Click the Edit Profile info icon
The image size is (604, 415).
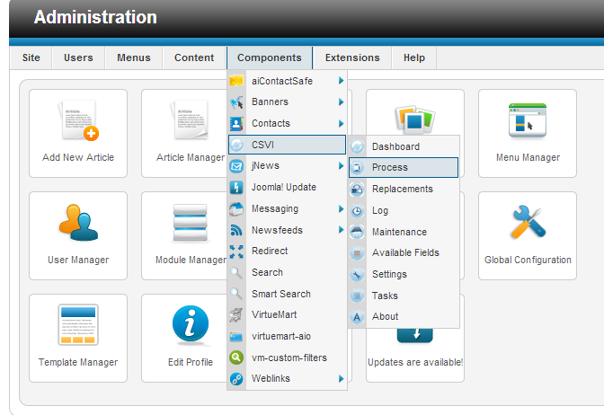[191, 324]
